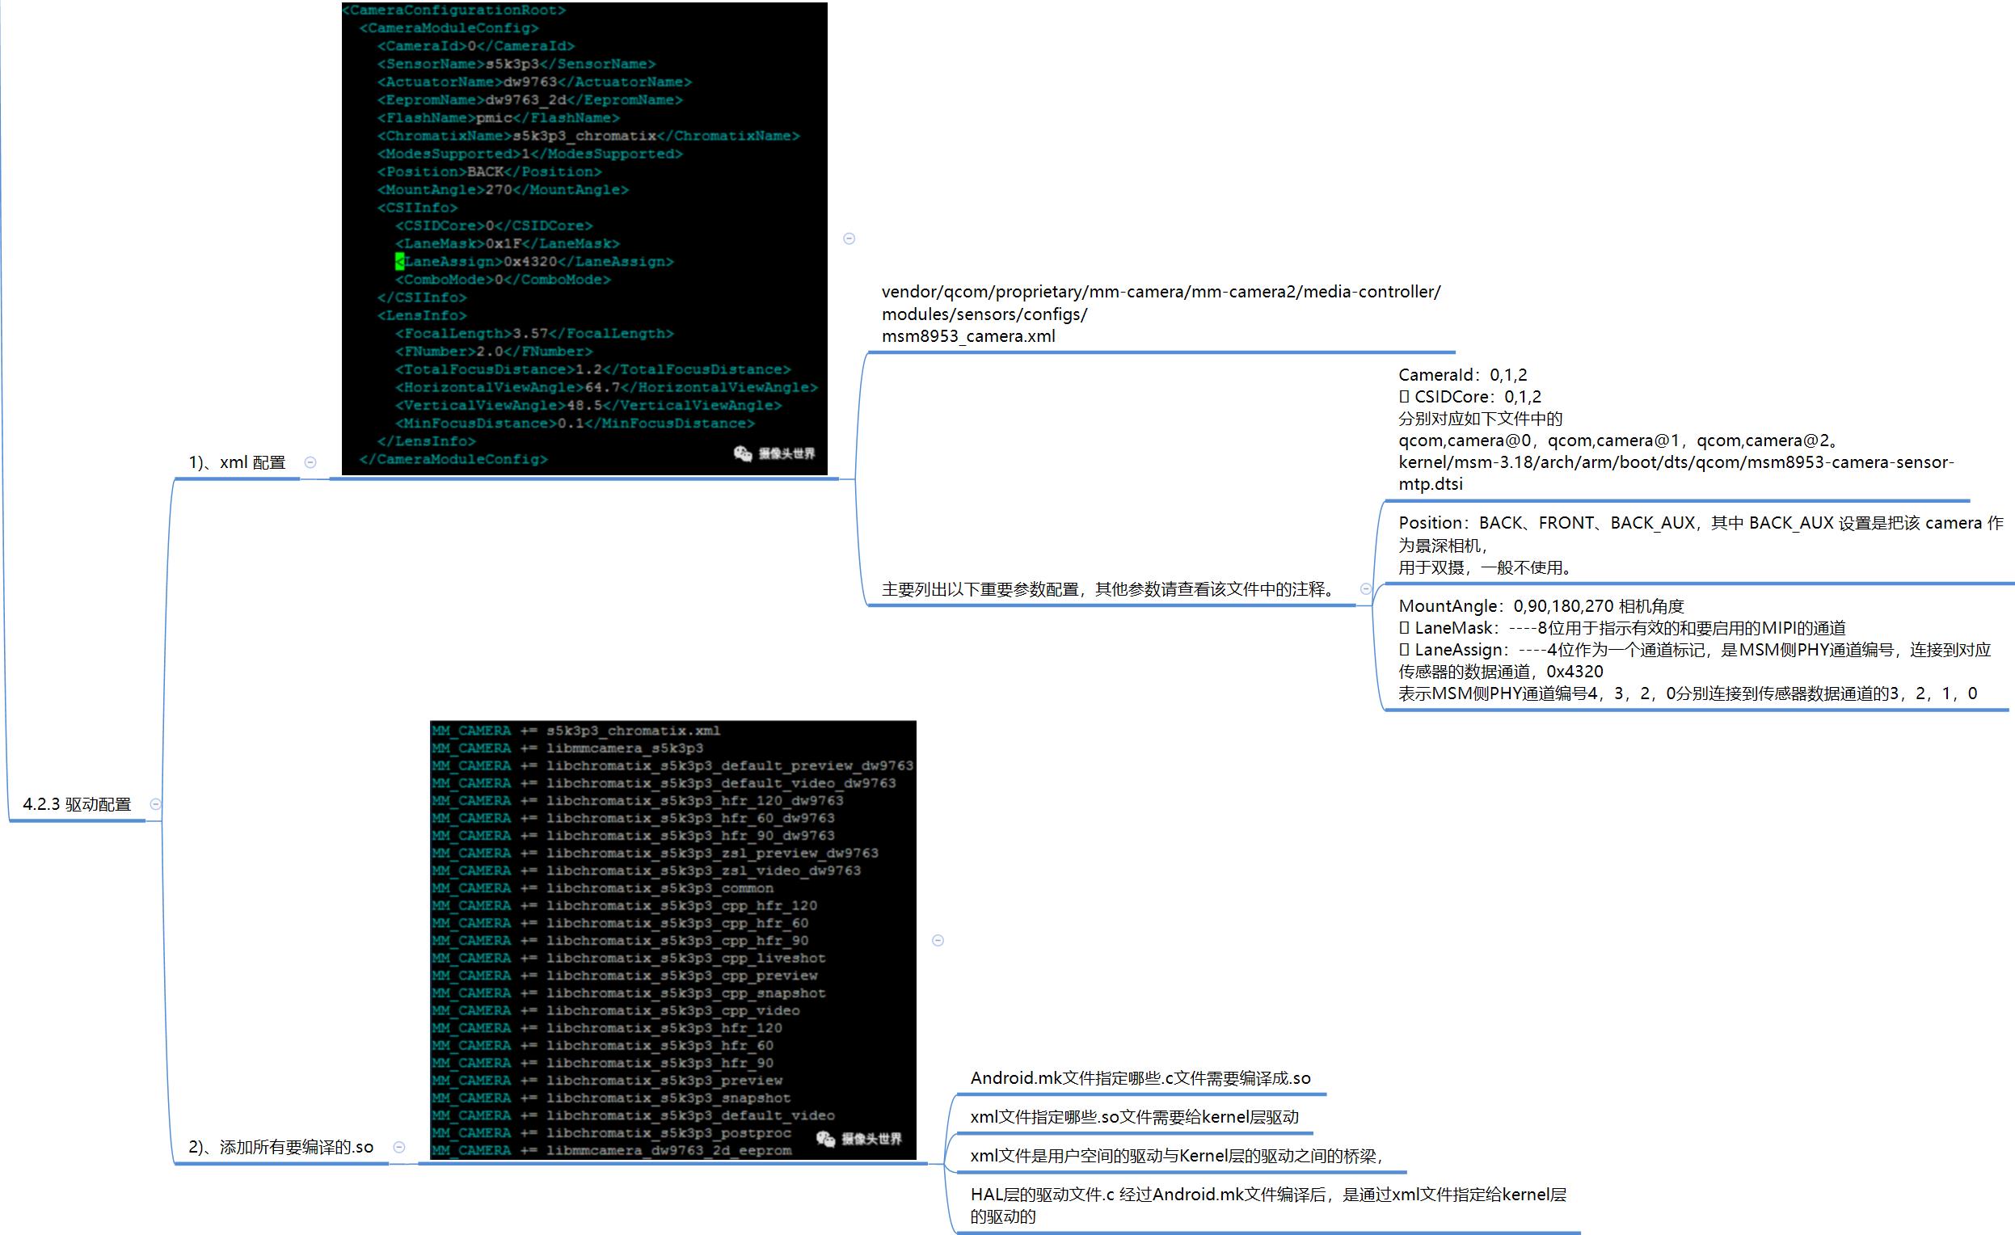Click the '2)、添加所有要编译的.so' topic label
Image resolution: width=2015 pixels, height=1235 pixels.
280,1147
